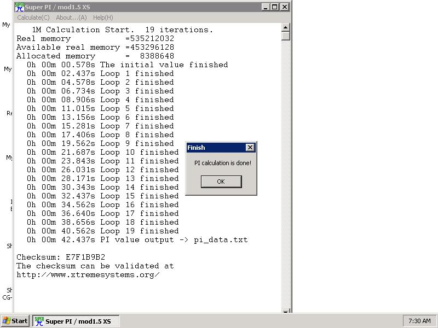The height and width of the screenshot is (328, 438).
Task: Click the Checksum: E7F1B9B2 line
Action: pos(61,257)
